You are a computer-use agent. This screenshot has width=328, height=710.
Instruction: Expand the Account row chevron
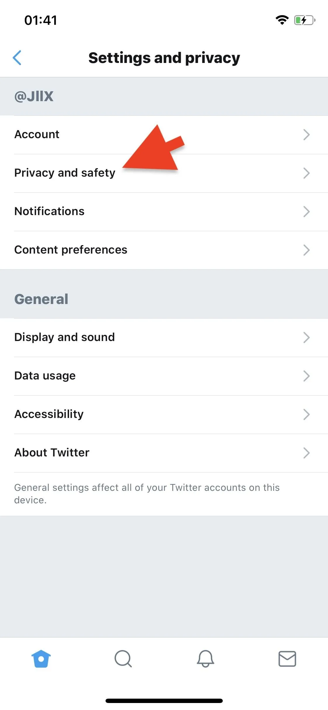(x=306, y=135)
